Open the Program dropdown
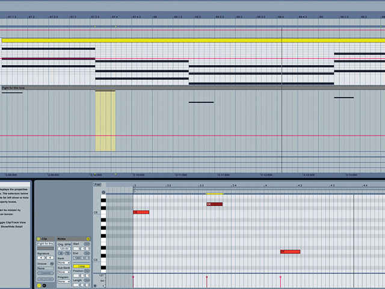Image resolution: width=385 pixels, height=289 pixels. [64, 281]
